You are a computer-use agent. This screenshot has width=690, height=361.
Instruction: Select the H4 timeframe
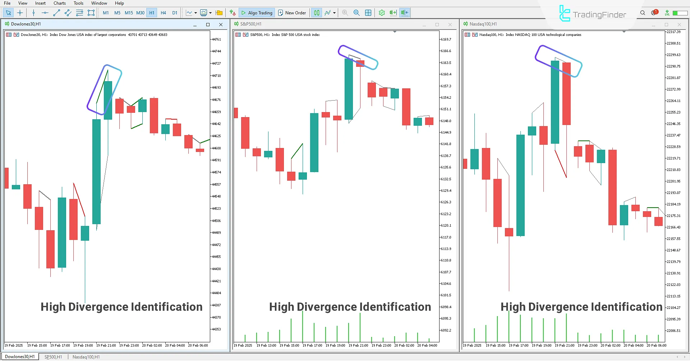pos(163,13)
